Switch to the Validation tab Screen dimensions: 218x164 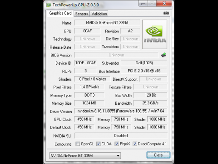point(99,14)
